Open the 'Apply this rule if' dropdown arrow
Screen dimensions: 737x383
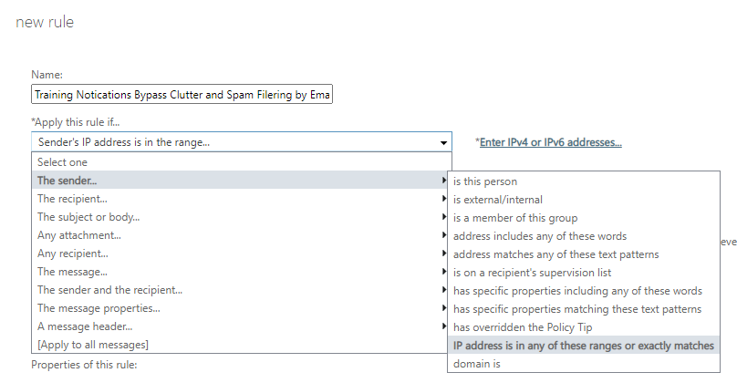click(443, 142)
